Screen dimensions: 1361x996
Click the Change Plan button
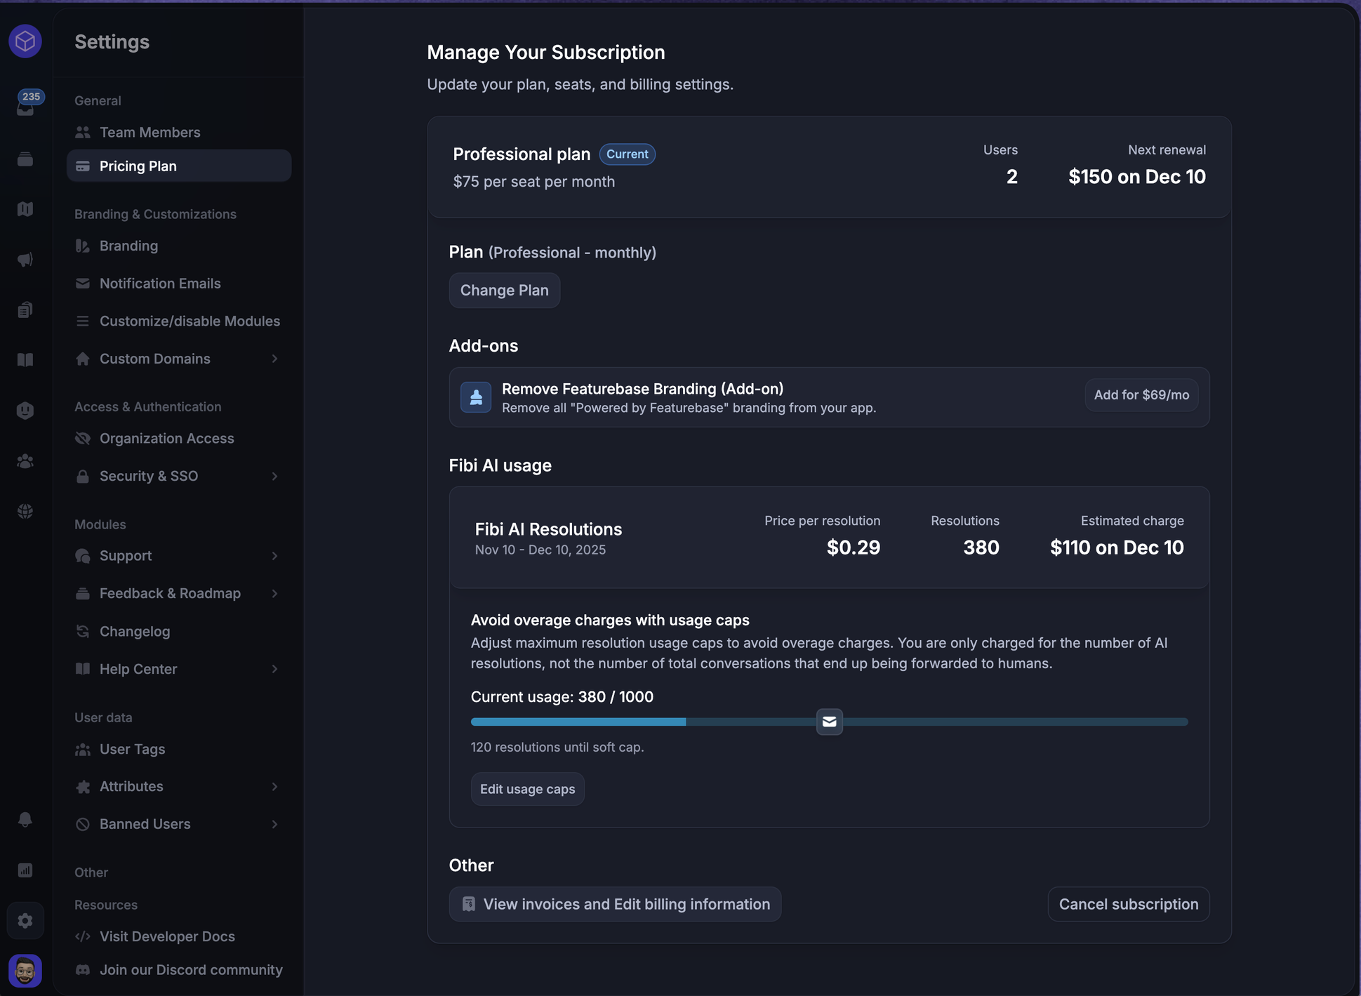tap(505, 291)
